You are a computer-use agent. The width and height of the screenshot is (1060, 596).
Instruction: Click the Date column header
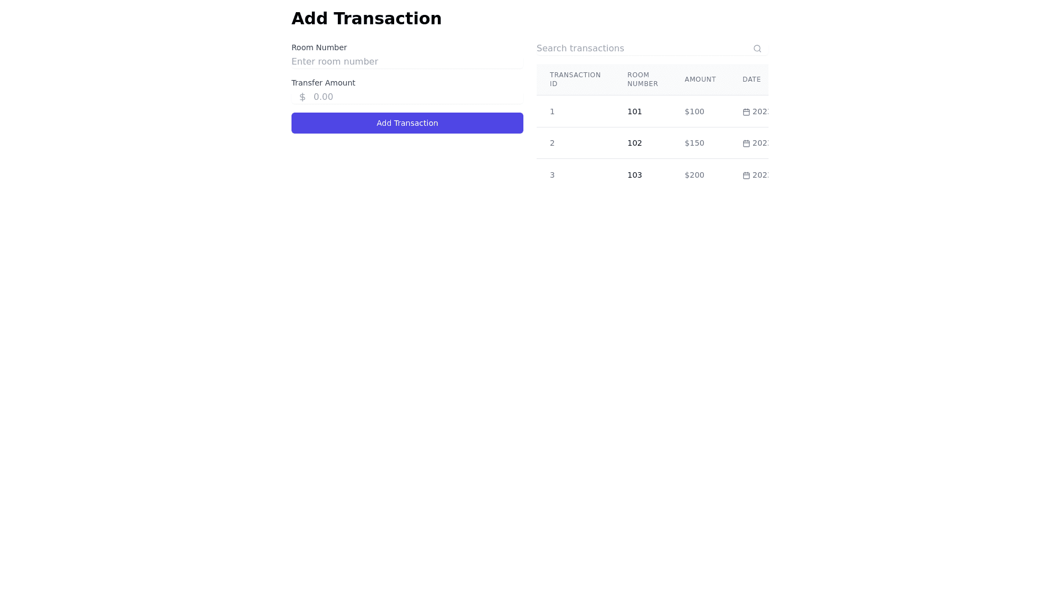coord(751,79)
